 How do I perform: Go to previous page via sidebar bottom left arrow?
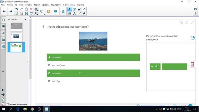tap(3, 90)
